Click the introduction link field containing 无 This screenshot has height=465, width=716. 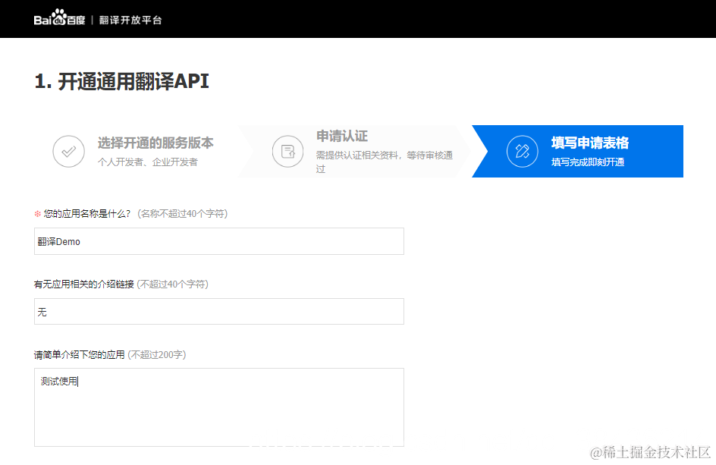click(218, 311)
